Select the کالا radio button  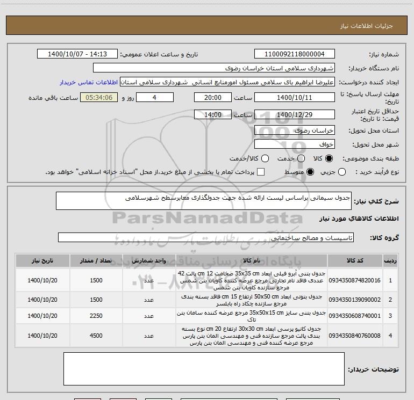pyautogui.click(x=329, y=158)
